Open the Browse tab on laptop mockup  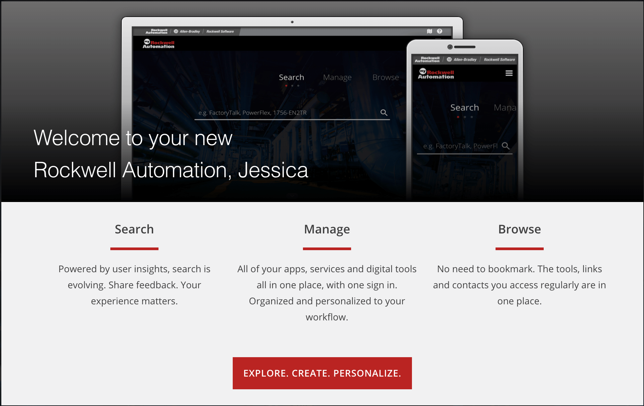click(386, 77)
